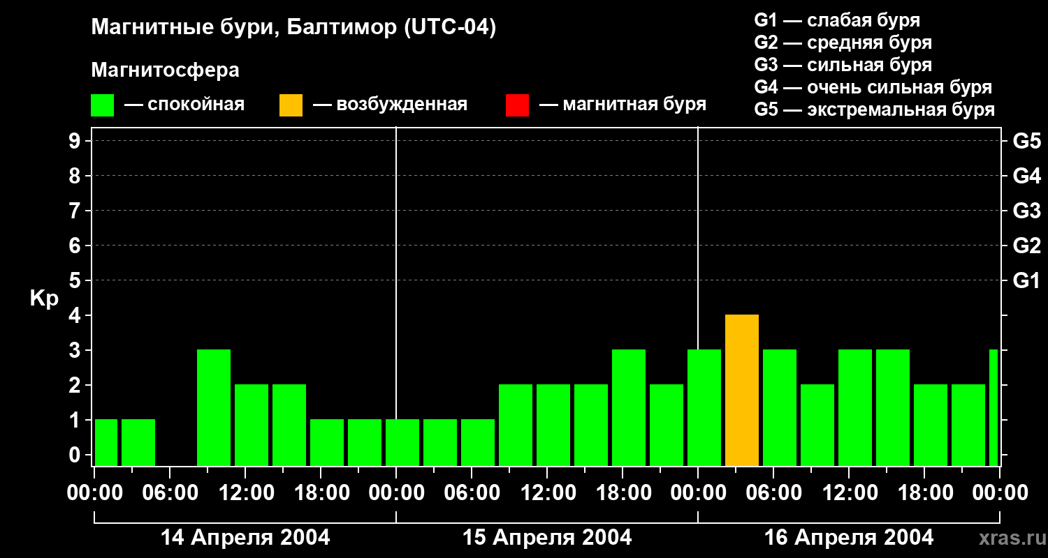The image size is (1048, 558).
Task: Click the 'Kp' axis title
Action: [45, 299]
